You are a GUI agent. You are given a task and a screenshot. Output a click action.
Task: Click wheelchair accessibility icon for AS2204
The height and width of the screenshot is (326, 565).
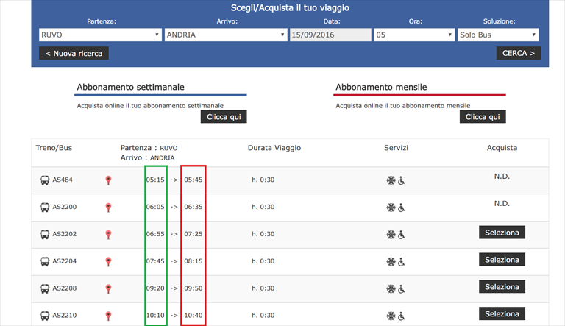[402, 261]
